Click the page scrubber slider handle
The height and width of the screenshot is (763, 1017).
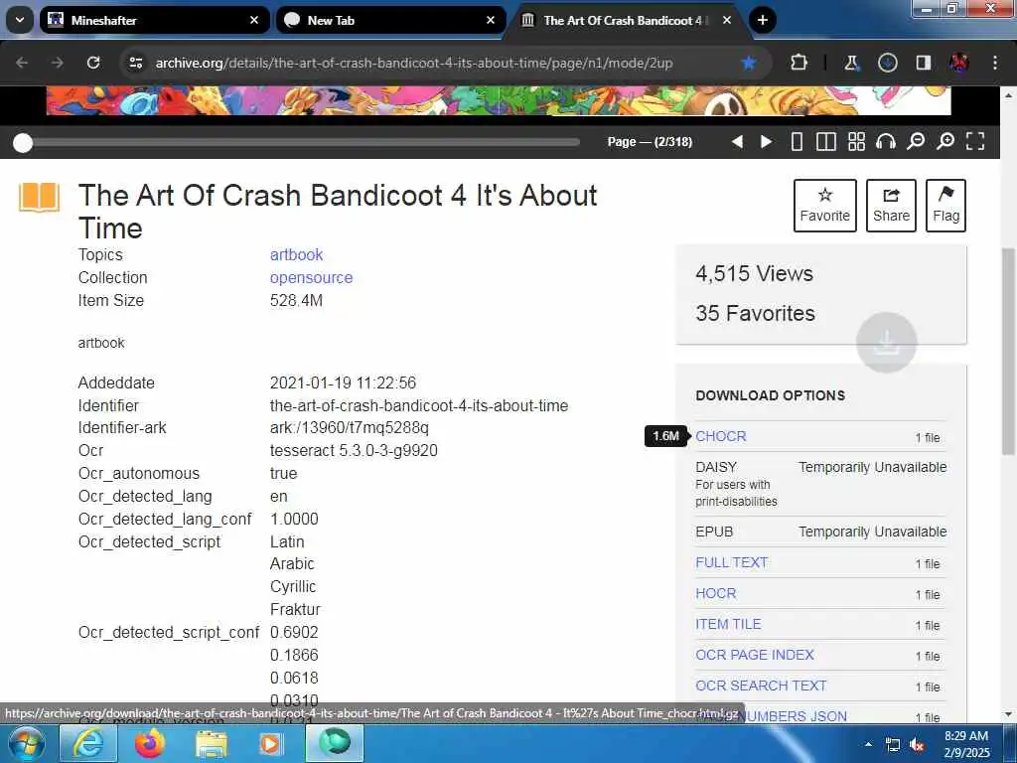pyautogui.click(x=23, y=143)
